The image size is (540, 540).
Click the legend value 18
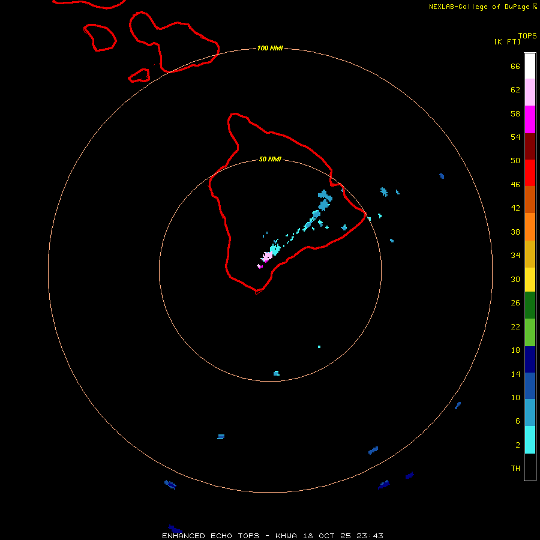[515, 350]
